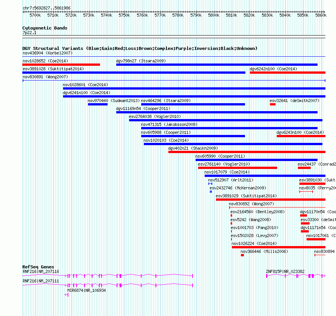Open nsv1017079 (Coe2014) variant label
This screenshot has height=316, width=336.
click(227, 172)
